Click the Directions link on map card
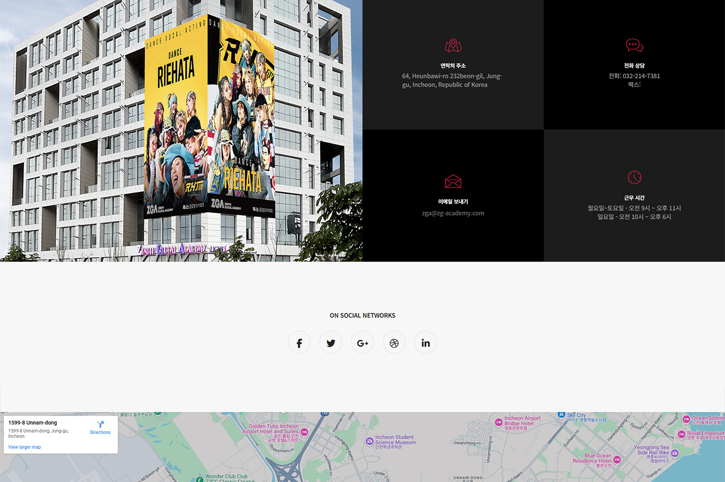 tap(100, 432)
